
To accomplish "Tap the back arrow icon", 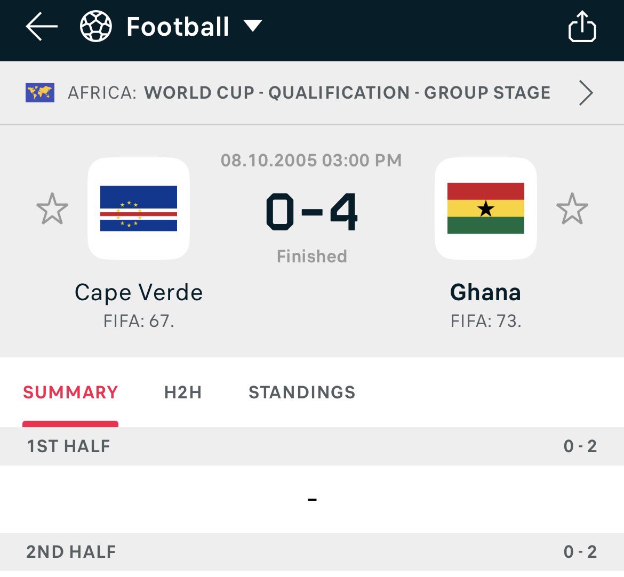I will [x=42, y=26].
